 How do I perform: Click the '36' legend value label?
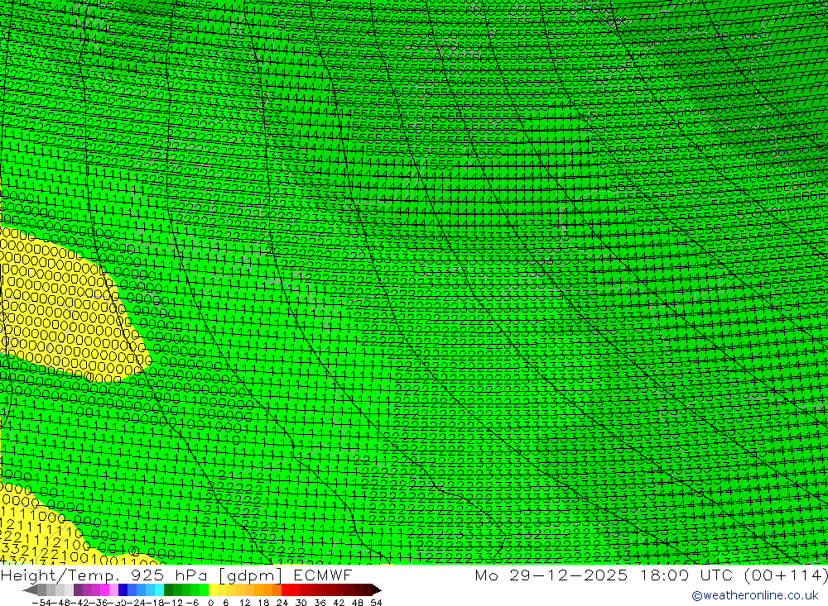[320, 603]
